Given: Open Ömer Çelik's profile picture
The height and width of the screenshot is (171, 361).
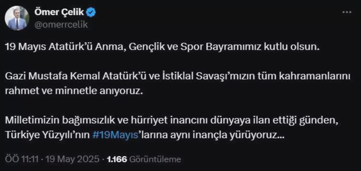Looking at the screenshot, I should (17, 18).
